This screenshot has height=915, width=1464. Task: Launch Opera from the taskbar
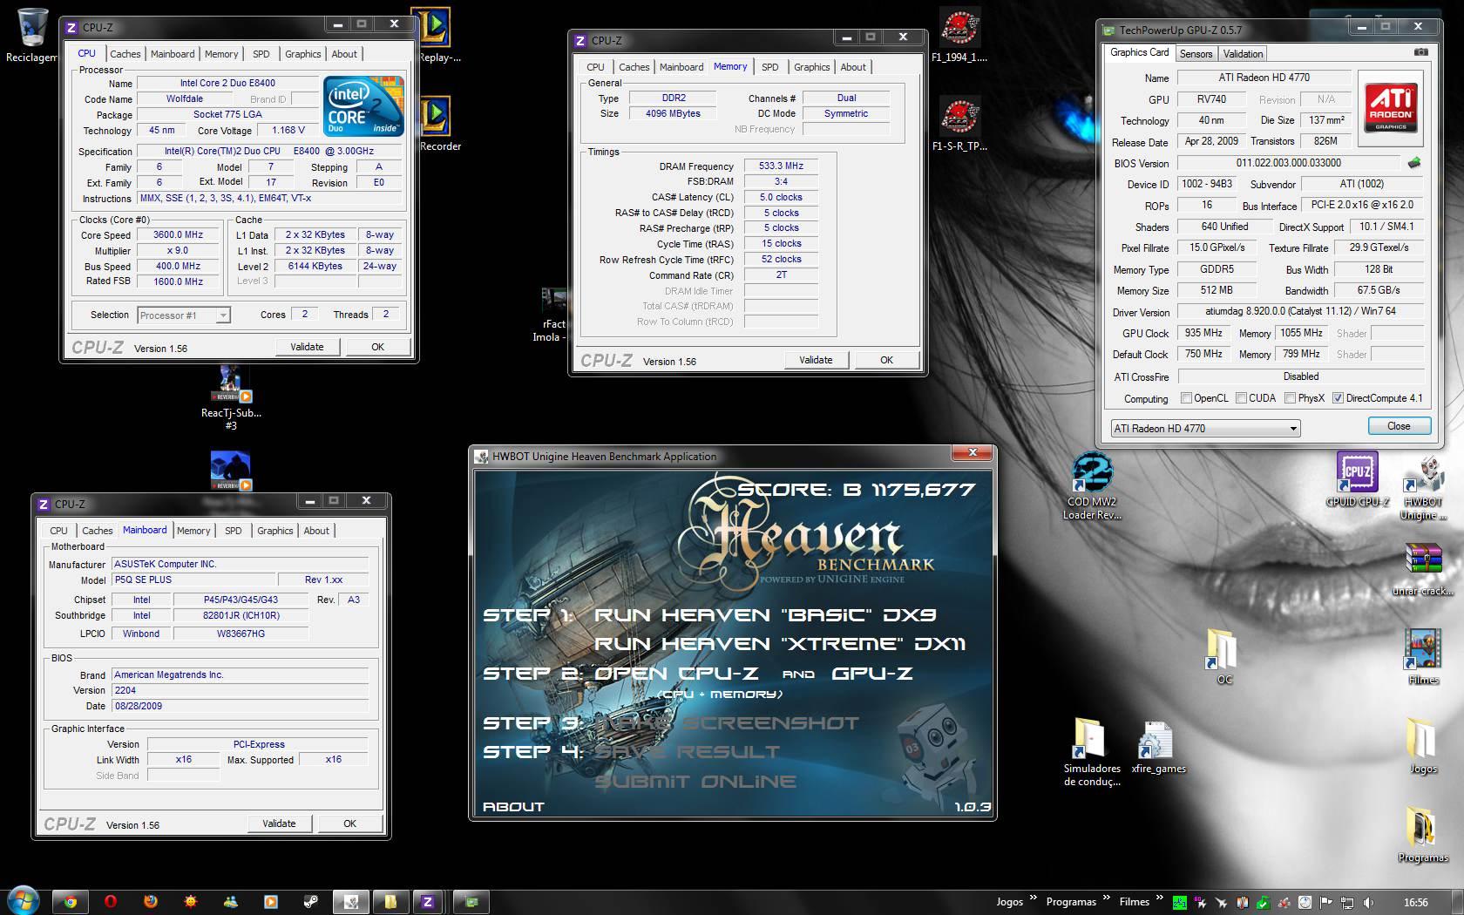pos(111,902)
